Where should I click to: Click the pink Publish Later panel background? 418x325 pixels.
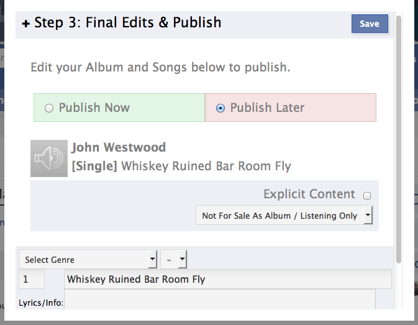point(342,108)
